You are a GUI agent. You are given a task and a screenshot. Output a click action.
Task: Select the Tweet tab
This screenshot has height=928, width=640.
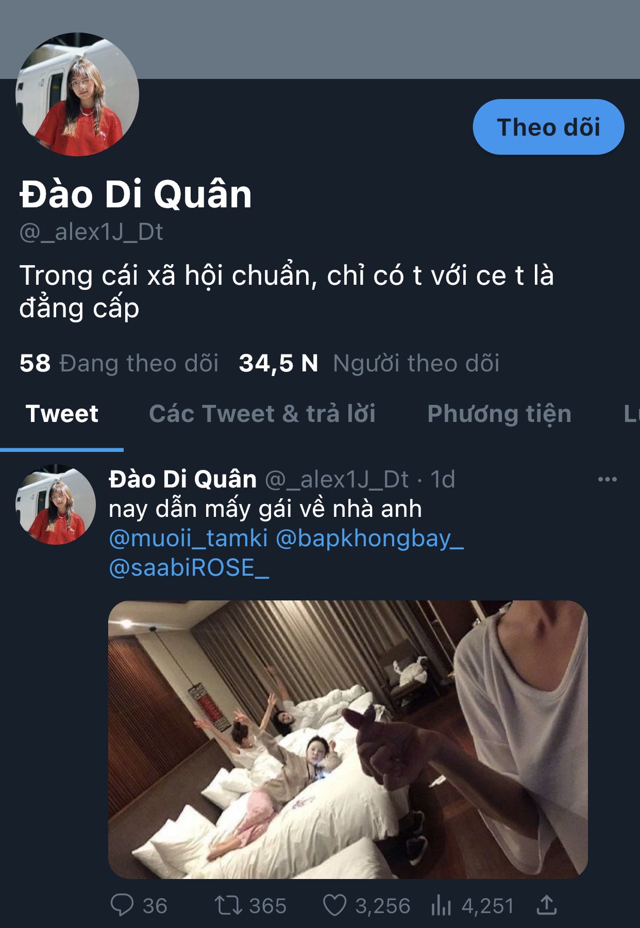point(62,414)
